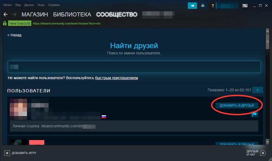Screen dimensions: 272x161
Task: Click 'Поиск по имени пользователя.' subtitle
Action: pos(134,53)
